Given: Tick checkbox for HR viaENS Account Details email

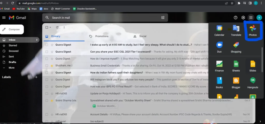Looking at the screenshot, I should click(47, 114).
